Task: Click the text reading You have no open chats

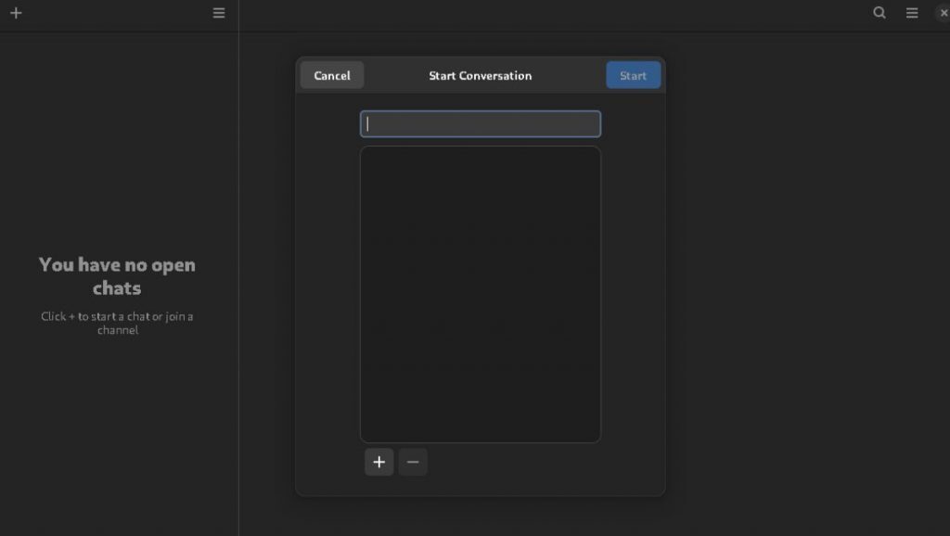Action: tap(117, 276)
